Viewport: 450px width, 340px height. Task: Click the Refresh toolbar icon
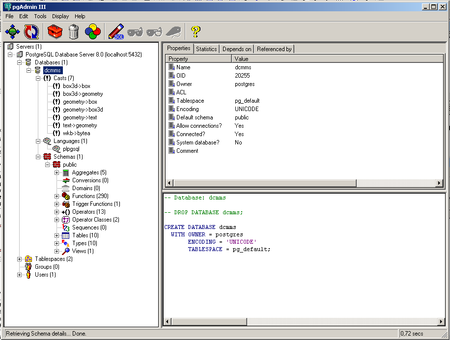click(31, 31)
